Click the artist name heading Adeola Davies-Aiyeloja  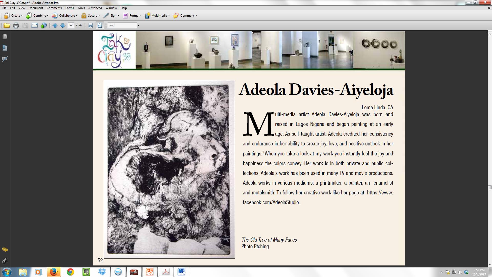(x=316, y=90)
